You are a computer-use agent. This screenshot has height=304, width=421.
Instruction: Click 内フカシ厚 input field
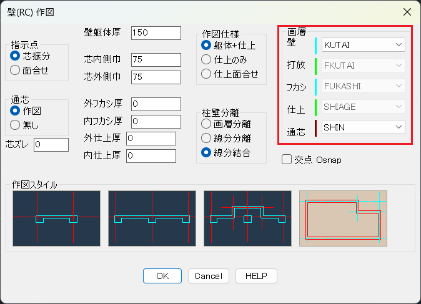tap(156, 122)
